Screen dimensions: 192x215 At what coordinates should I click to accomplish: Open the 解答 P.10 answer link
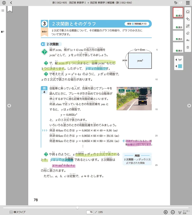pyautogui.click(x=137, y=24)
